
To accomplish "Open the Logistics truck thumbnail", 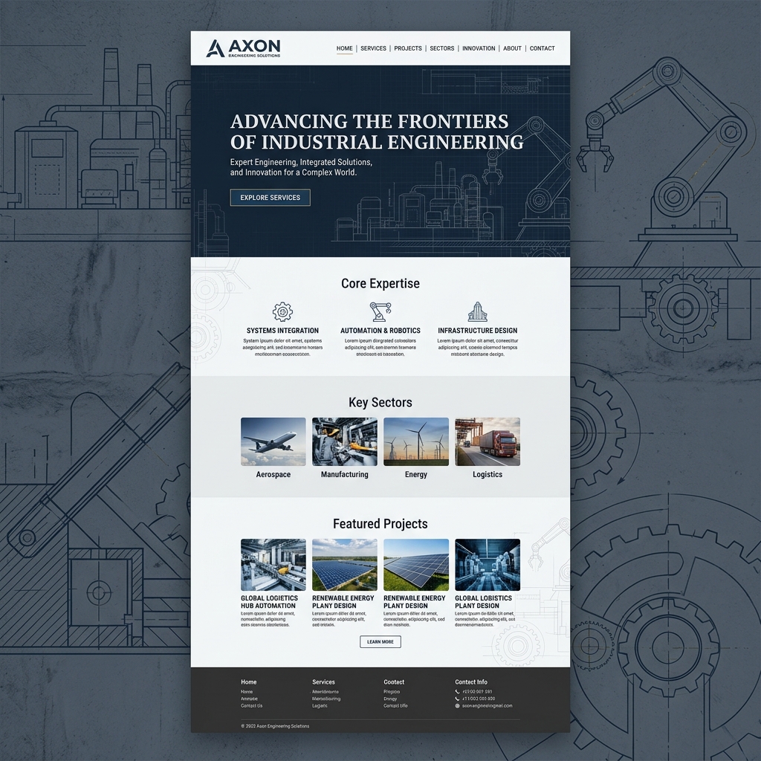I will click(x=488, y=441).
